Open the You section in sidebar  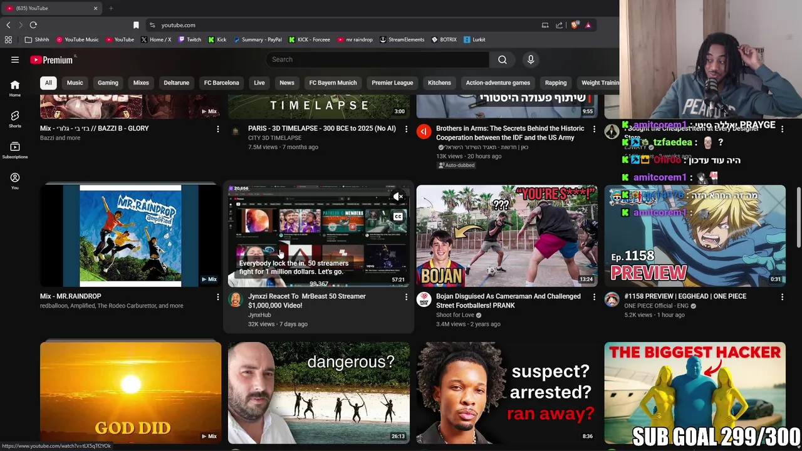pos(15,180)
